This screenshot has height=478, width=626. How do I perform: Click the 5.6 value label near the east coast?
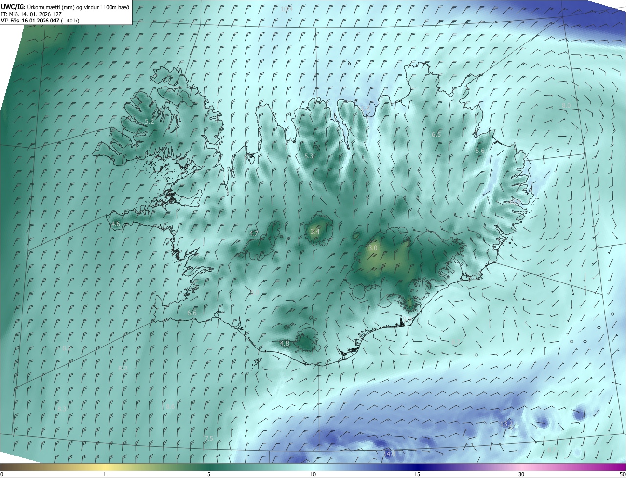480,151
